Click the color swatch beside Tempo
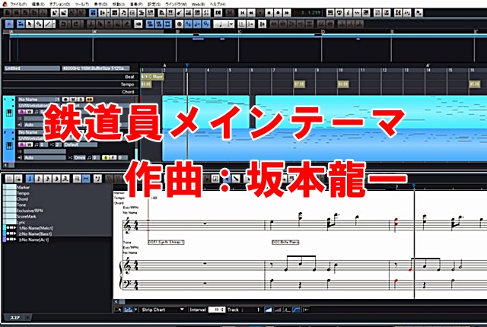 (x=10, y=193)
